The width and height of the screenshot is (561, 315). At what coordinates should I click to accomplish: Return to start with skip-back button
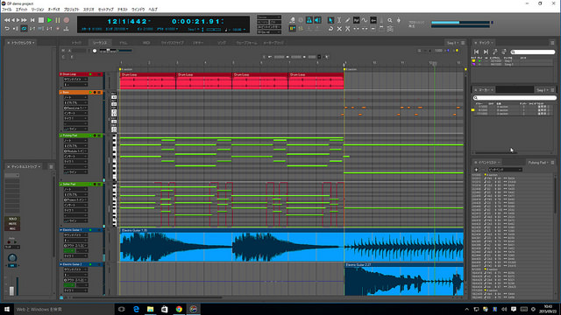32,20
